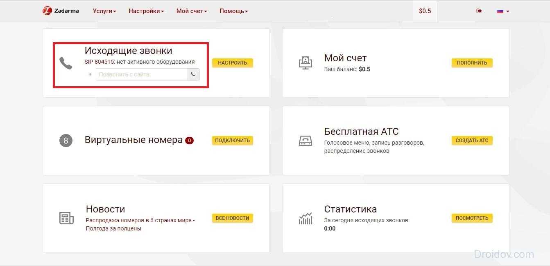Open the Помощь menu
Screen dimensions: 550x266
[233, 11]
